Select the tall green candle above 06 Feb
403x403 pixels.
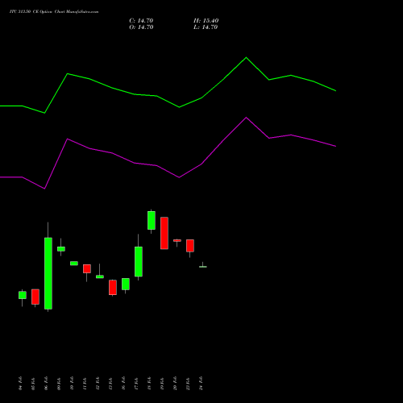pos(48,273)
